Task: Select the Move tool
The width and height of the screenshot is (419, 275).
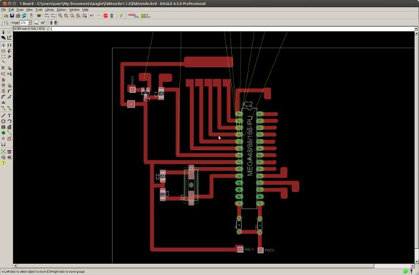Action: point(3,45)
